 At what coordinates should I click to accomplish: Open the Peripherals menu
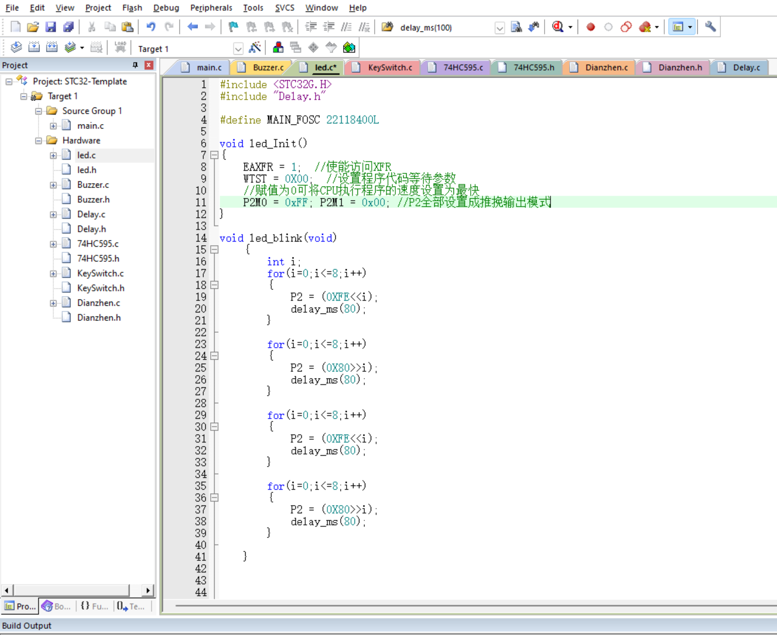(211, 8)
